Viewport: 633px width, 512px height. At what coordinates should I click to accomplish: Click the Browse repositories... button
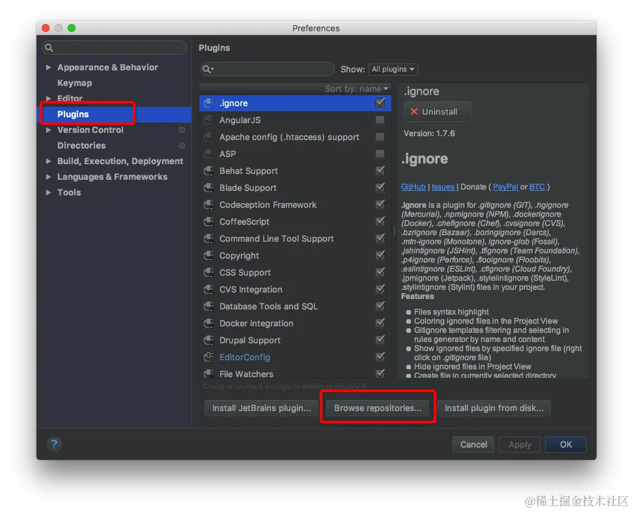pos(378,408)
